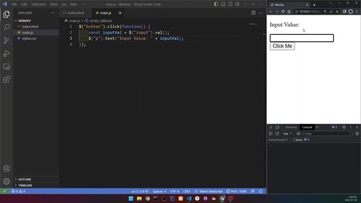
Task: Click the browser Back arrow
Action: tap(271, 11)
